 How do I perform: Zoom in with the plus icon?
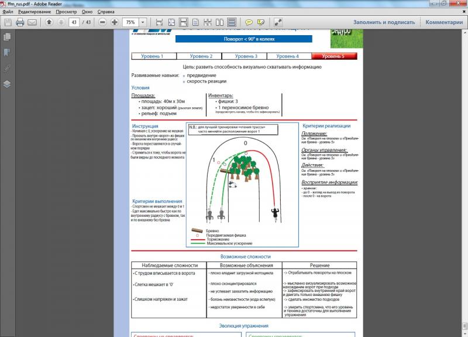tap(114, 22)
